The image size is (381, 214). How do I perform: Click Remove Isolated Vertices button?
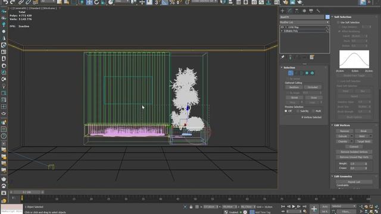pos(354,152)
